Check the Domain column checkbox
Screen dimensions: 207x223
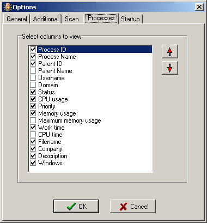coord(33,85)
